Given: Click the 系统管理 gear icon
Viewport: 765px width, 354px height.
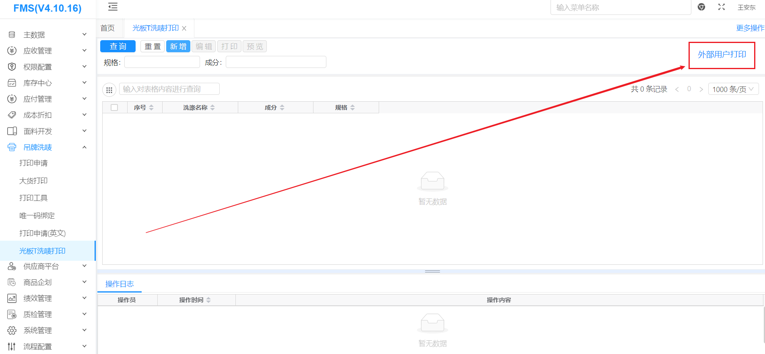Looking at the screenshot, I should pyautogui.click(x=12, y=330).
